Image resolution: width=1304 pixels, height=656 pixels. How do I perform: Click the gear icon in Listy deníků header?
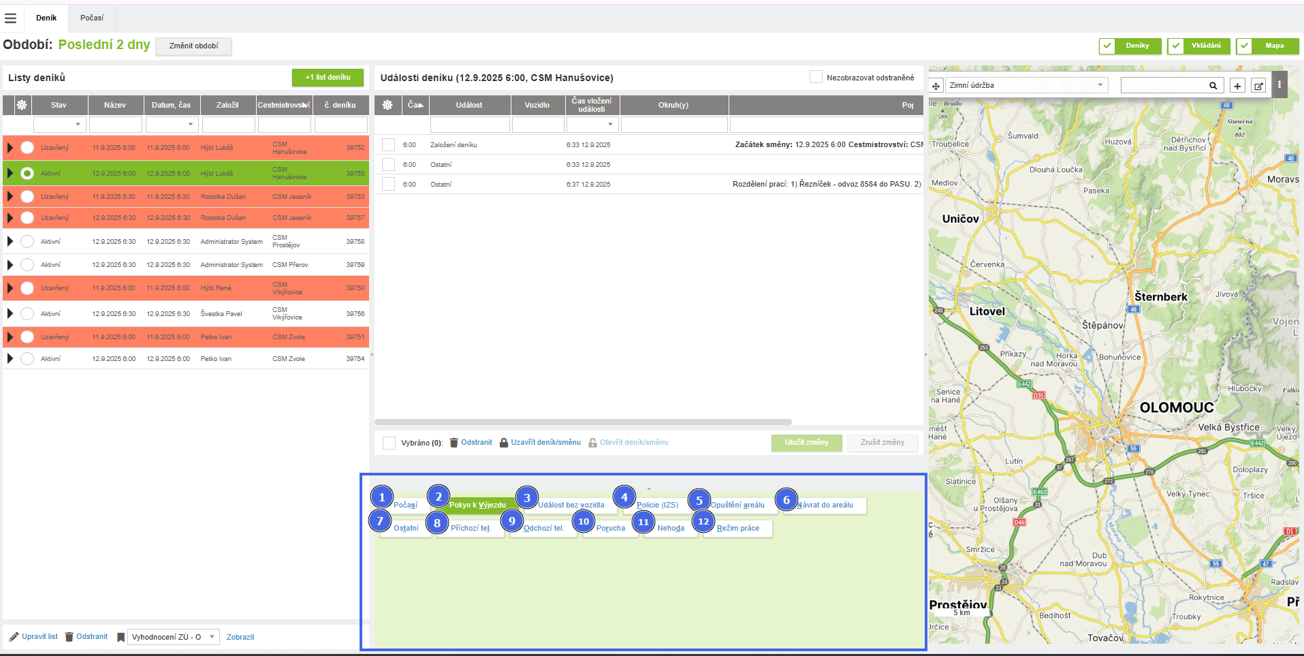point(22,105)
